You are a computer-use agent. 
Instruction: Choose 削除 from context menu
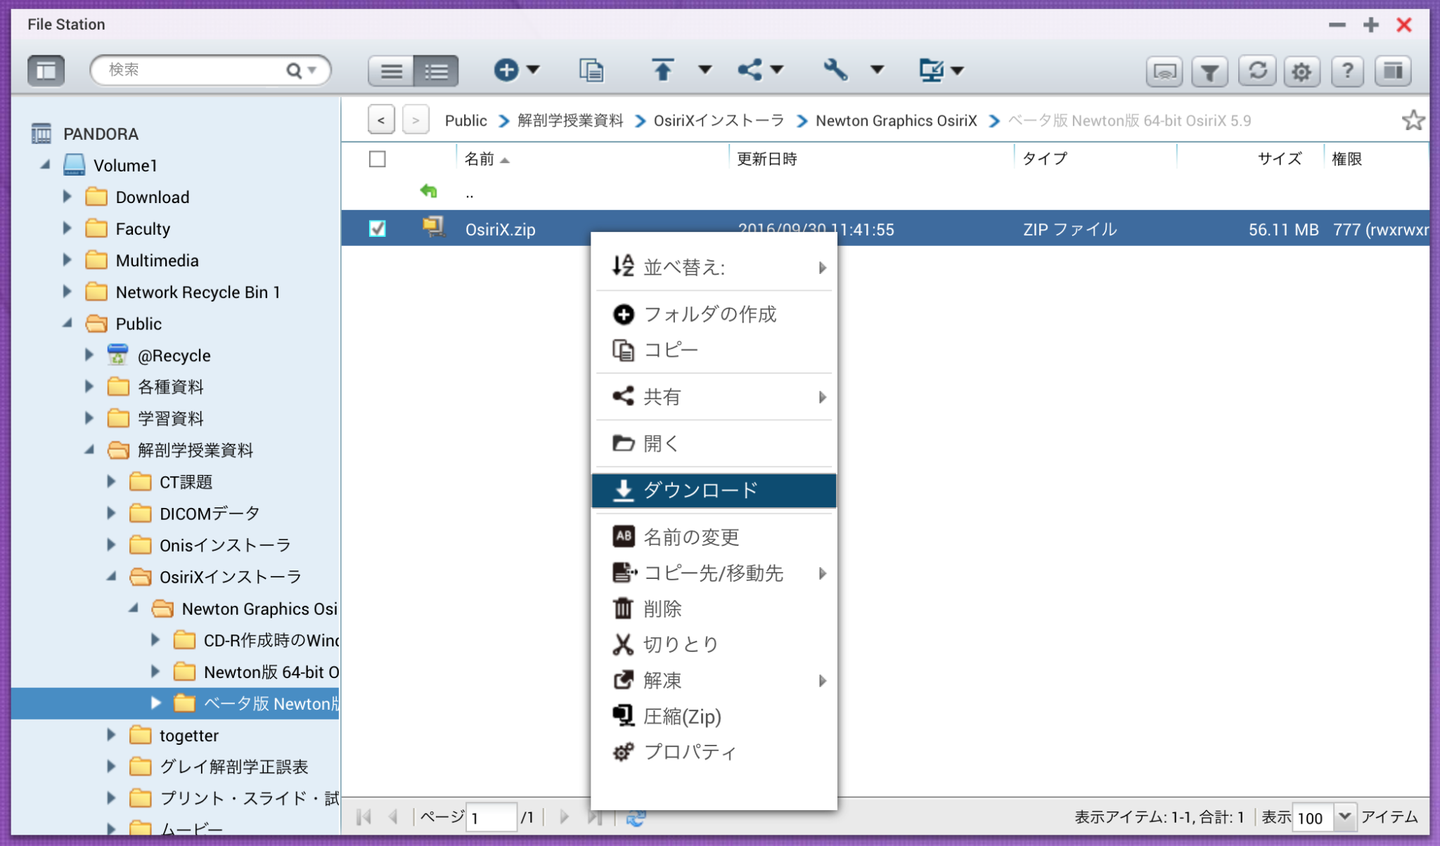pyautogui.click(x=714, y=608)
